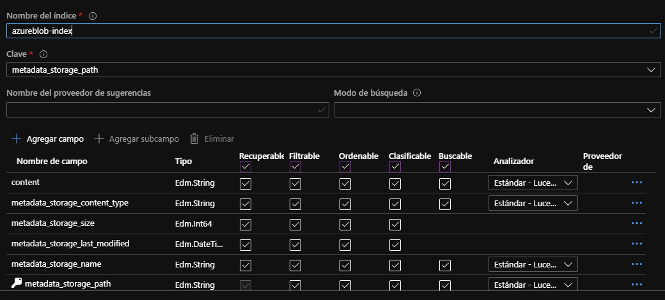Click the trash icon for Eliminar
This screenshot has width=665, height=300.
[194, 139]
